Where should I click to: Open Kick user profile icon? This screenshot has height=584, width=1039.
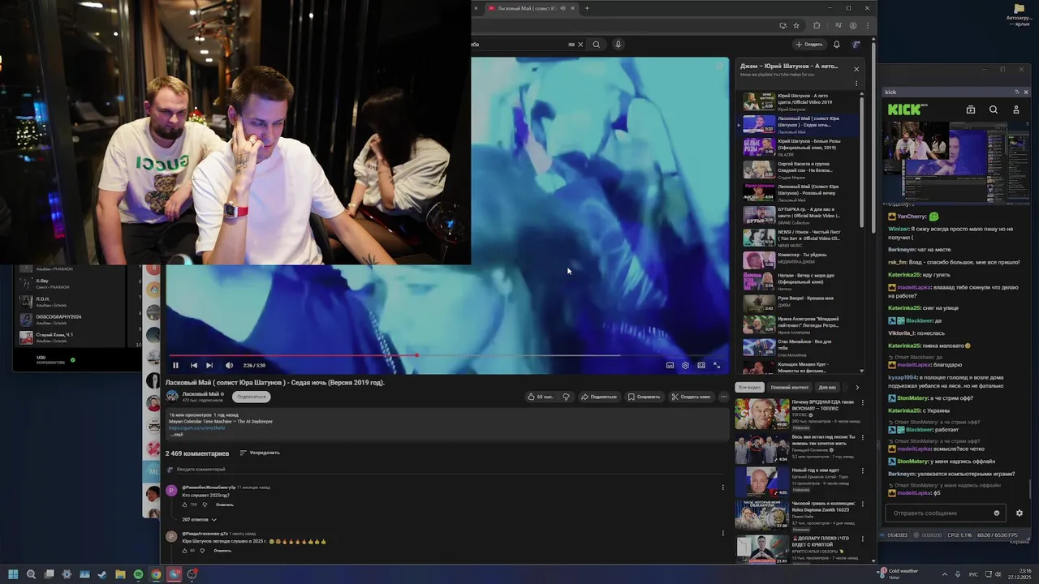pyautogui.click(x=1015, y=109)
